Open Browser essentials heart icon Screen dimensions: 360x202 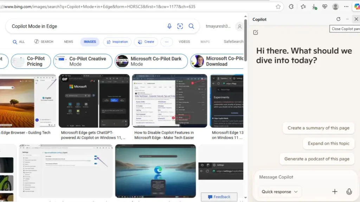324,7
